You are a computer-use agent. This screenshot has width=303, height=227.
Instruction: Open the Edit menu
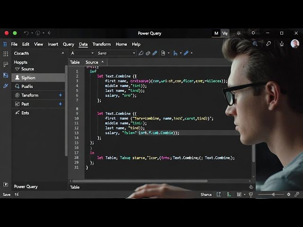26,44
